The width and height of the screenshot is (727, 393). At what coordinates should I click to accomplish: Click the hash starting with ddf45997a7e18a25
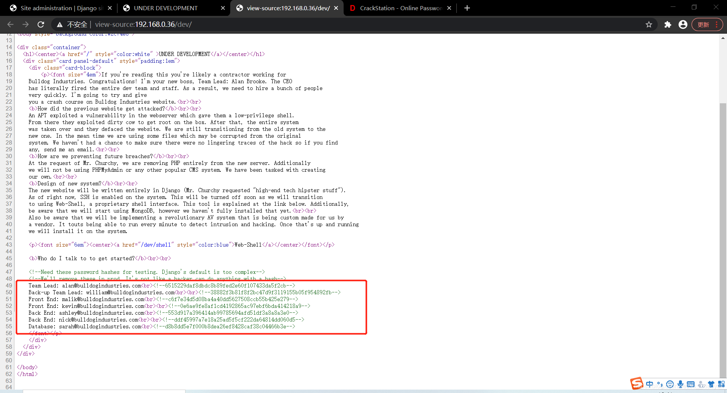coord(234,320)
